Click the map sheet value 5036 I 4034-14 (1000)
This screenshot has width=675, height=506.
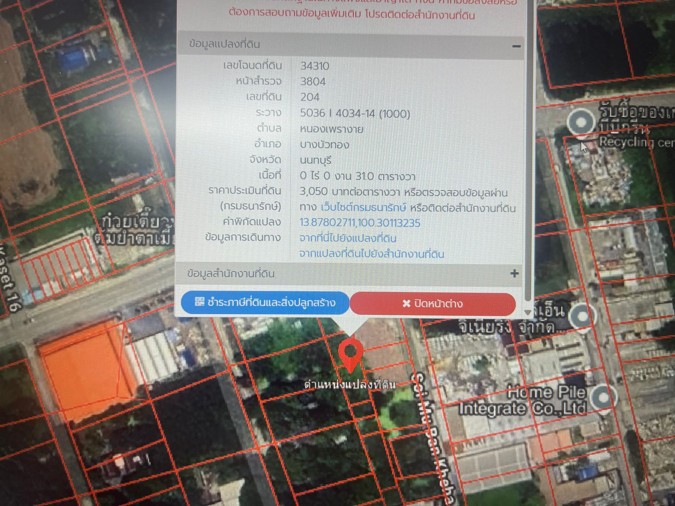[x=355, y=114]
